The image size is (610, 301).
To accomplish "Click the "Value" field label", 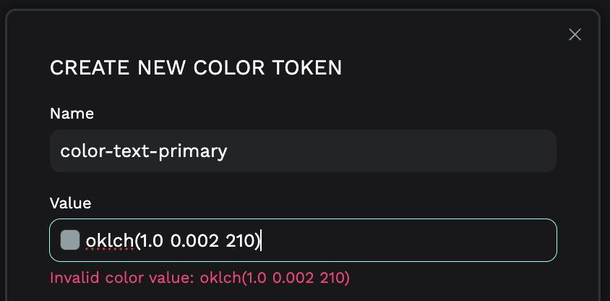I will (x=70, y=203).
